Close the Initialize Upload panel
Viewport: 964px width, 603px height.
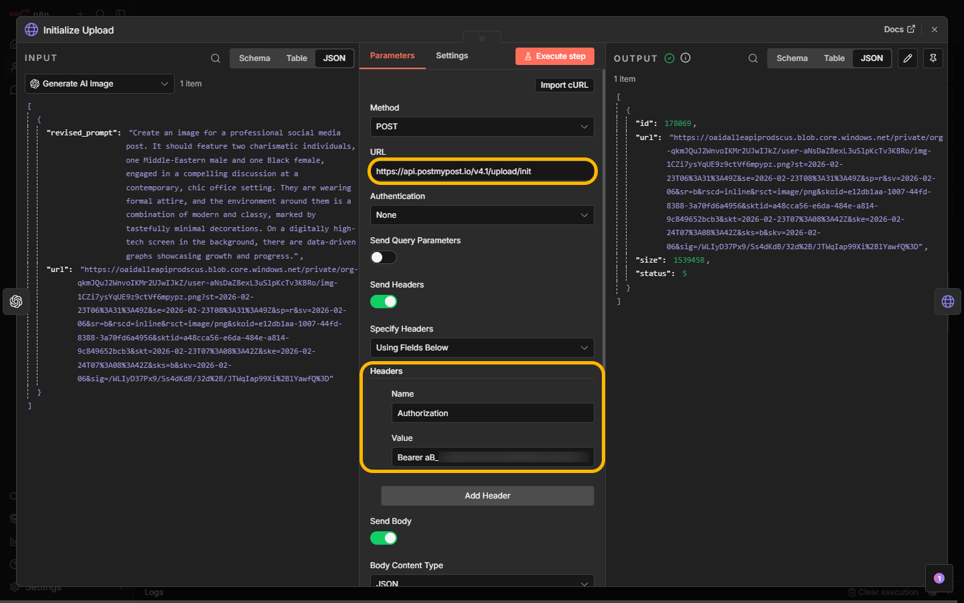[x=935, y=29]
